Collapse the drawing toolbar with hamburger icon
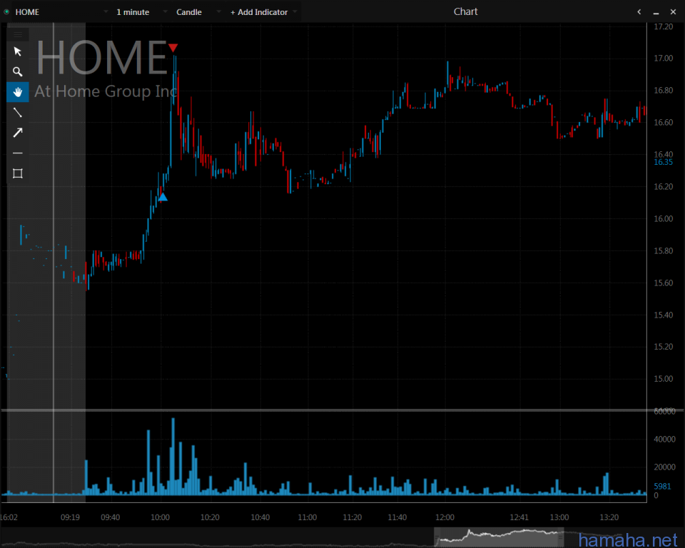685x548 pixels. [x=17, y=34]
